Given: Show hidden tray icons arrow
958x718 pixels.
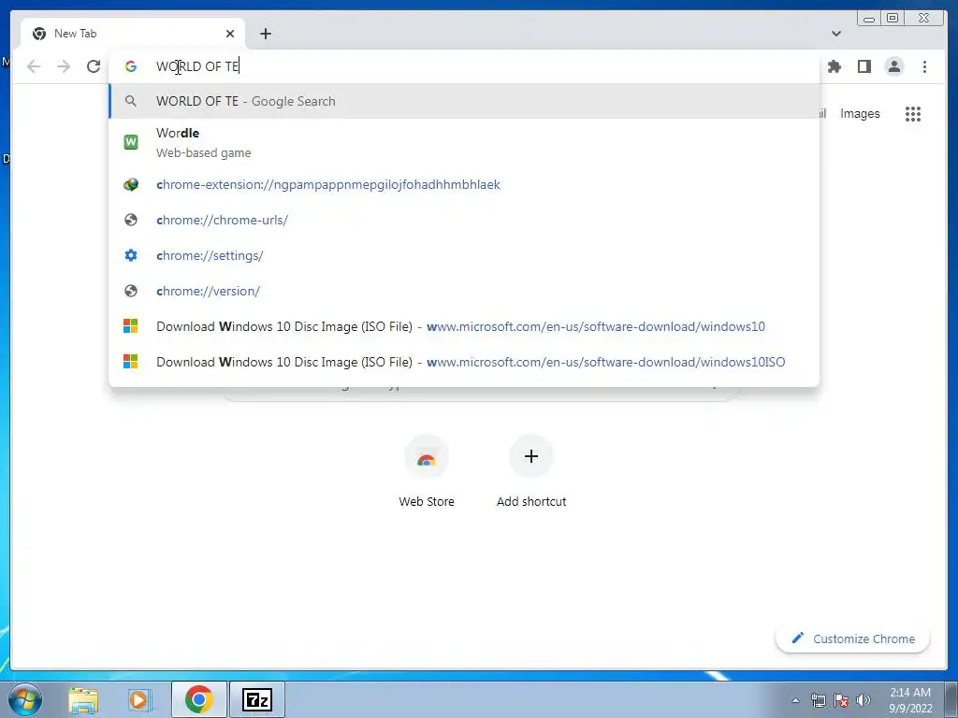Looking at the screenshot, I should click(x=795, y=700).
